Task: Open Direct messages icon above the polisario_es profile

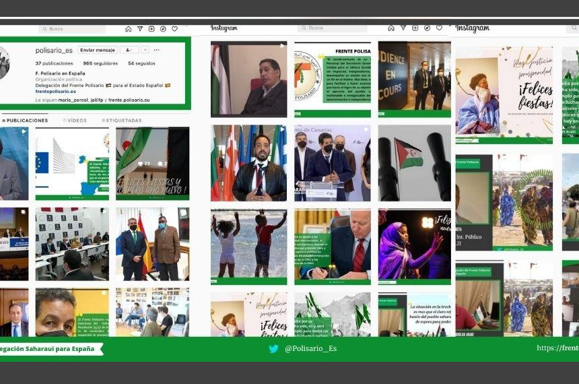Action: point(140,29)
